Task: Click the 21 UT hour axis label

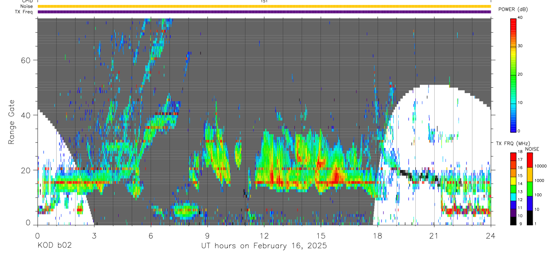Action: coord(434,236)
